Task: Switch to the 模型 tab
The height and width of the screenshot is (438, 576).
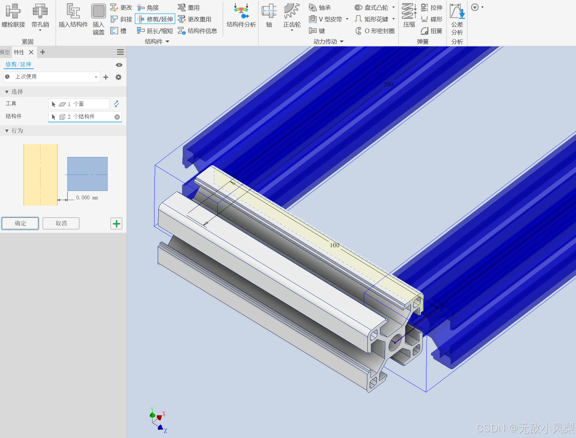Action: (5, 52)
